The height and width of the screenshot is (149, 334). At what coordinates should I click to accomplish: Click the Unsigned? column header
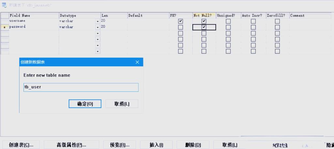(x=228, y=16)
